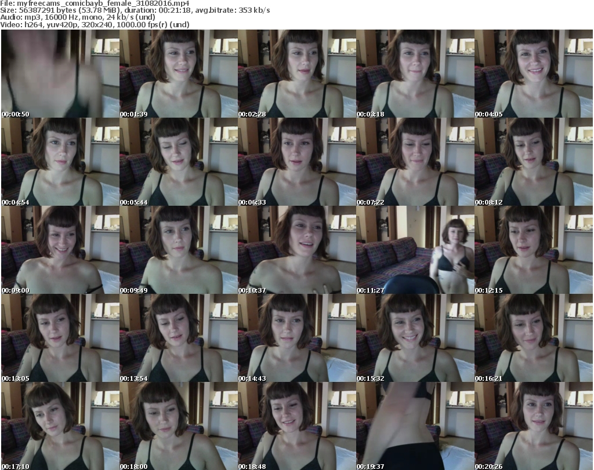Open the thumbnail marked 00:05:44
The image size is (594, 470).
point(179,162)
